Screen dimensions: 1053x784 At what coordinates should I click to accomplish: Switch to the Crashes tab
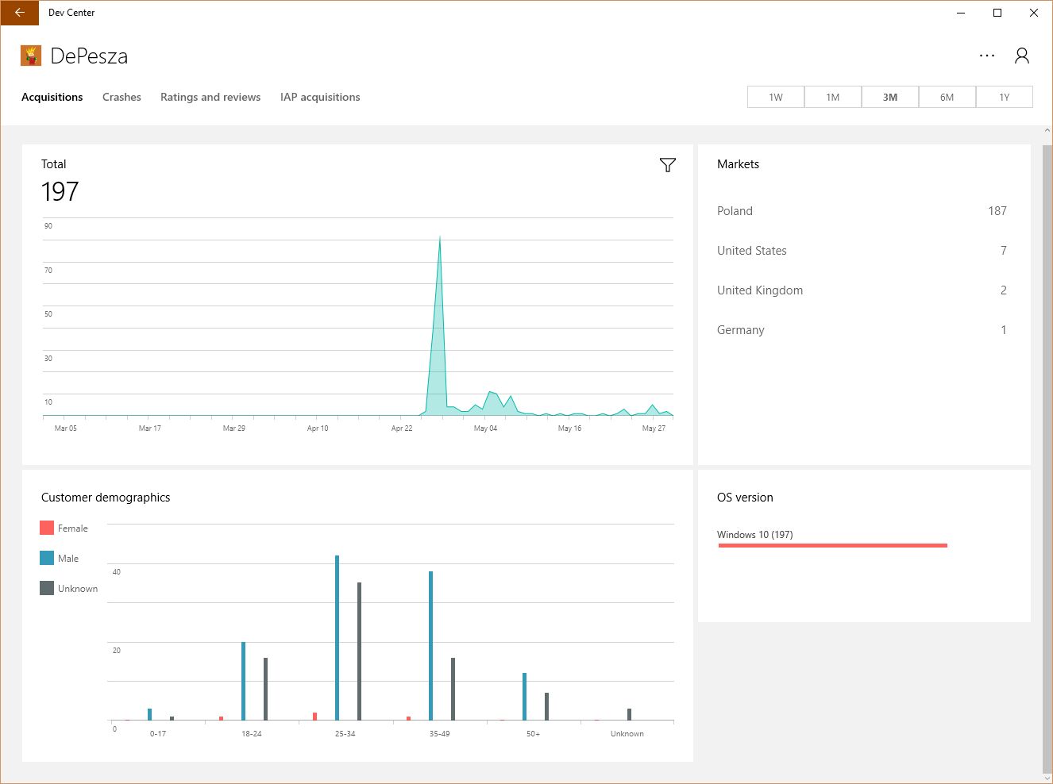121,97
